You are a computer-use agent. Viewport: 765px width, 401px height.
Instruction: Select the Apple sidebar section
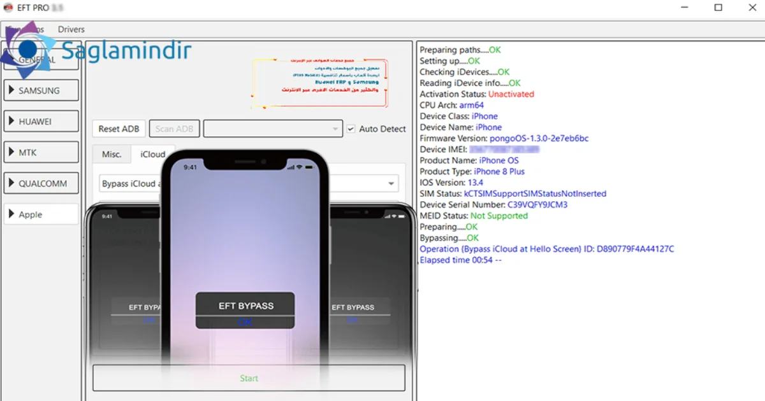[x=41, y=215]
